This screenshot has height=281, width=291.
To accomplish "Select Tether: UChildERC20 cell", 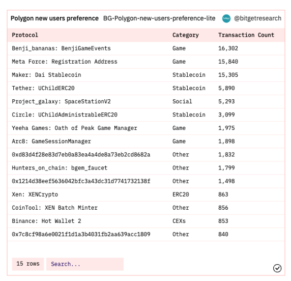I will pyautogui.click(x=43, y=88).
